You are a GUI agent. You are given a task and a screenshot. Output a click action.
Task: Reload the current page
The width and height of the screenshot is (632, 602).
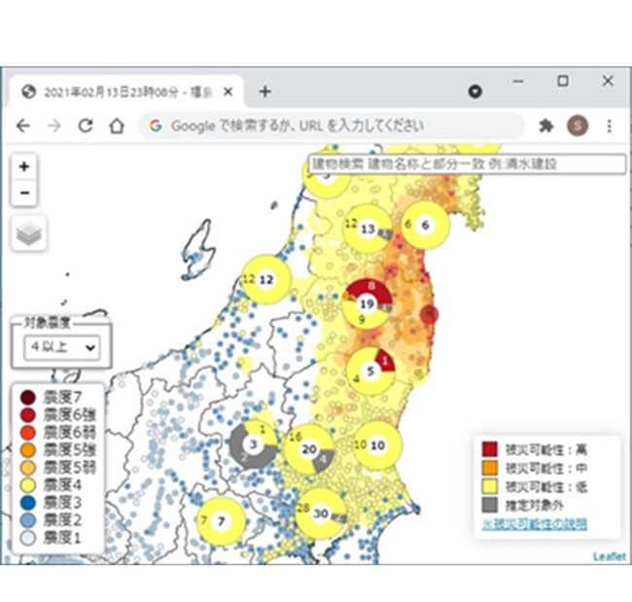[x=86, y=125]
